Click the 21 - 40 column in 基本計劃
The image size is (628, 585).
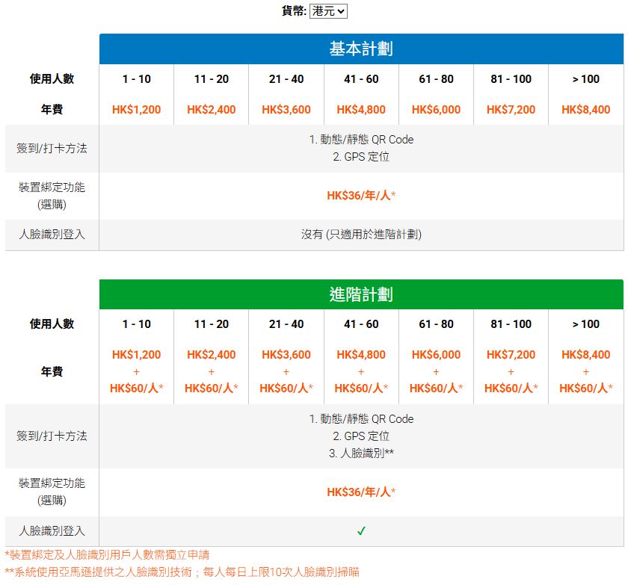coord(286,79)
